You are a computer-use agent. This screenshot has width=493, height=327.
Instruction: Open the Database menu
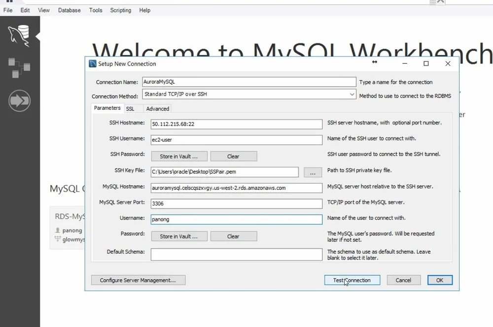click(69, 10)
